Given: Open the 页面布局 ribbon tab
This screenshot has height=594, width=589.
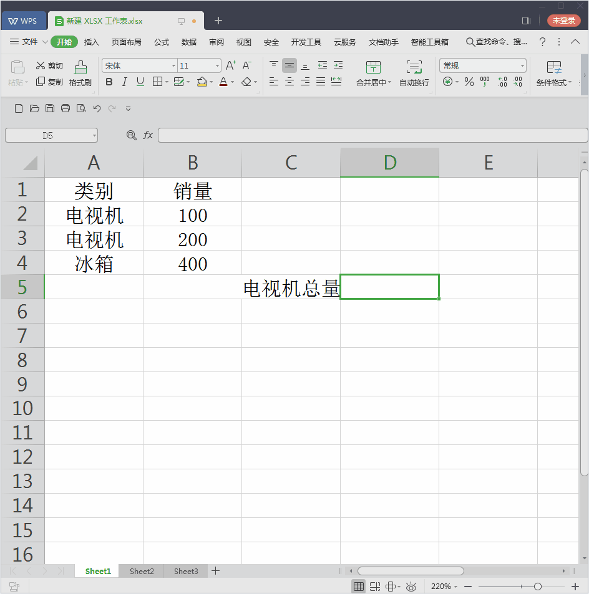Looking at the screenshot, I should pyautogui.click(x=126, y=42).
